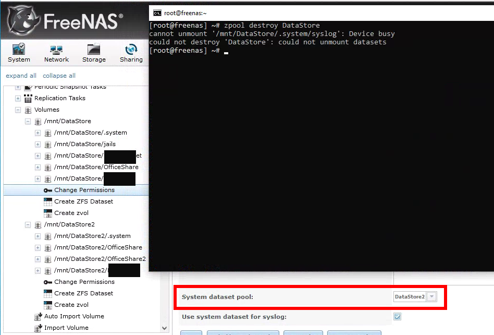Screen dimensions: 494x335
Task: Collapse the /mnt/DataStore2 node
Action: pyautogui.click(x=28, y=224)
